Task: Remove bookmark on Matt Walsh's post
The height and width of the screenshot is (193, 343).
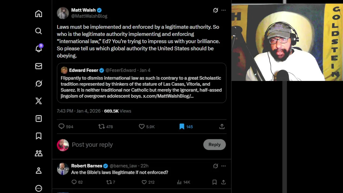Action: click(x=182, y=127)
